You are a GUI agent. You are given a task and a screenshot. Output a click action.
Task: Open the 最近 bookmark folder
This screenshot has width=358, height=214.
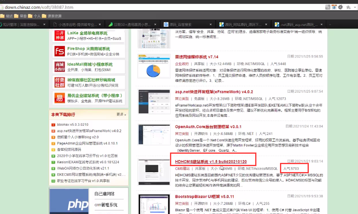7,16
